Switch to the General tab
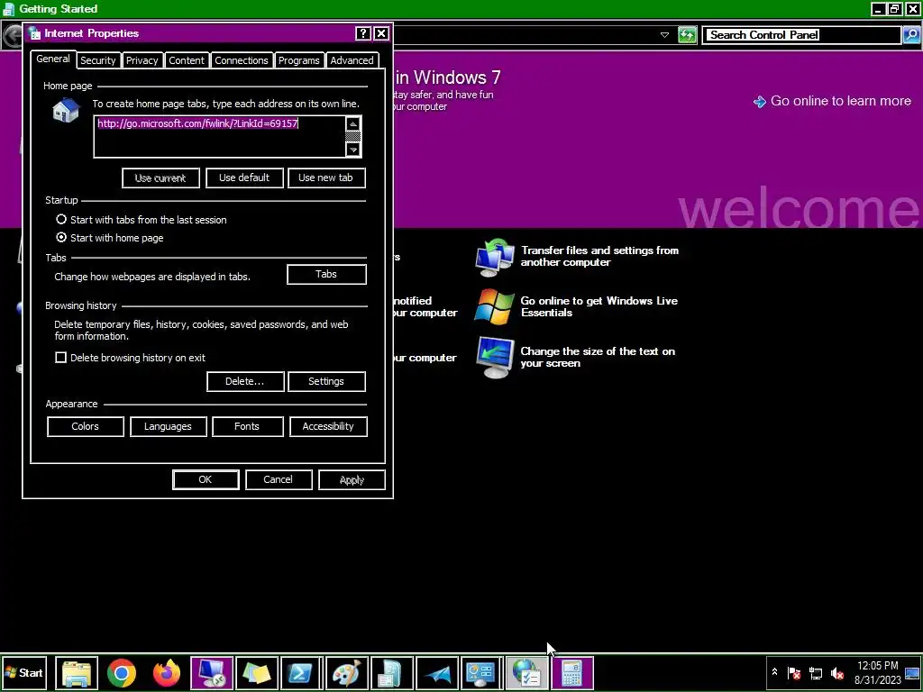Screen dimensions: 923x692 [x=53, y=59]
